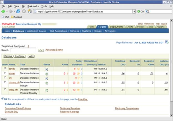Click the primary_db up status icon

pyautogui.click(x=47, y=83)
